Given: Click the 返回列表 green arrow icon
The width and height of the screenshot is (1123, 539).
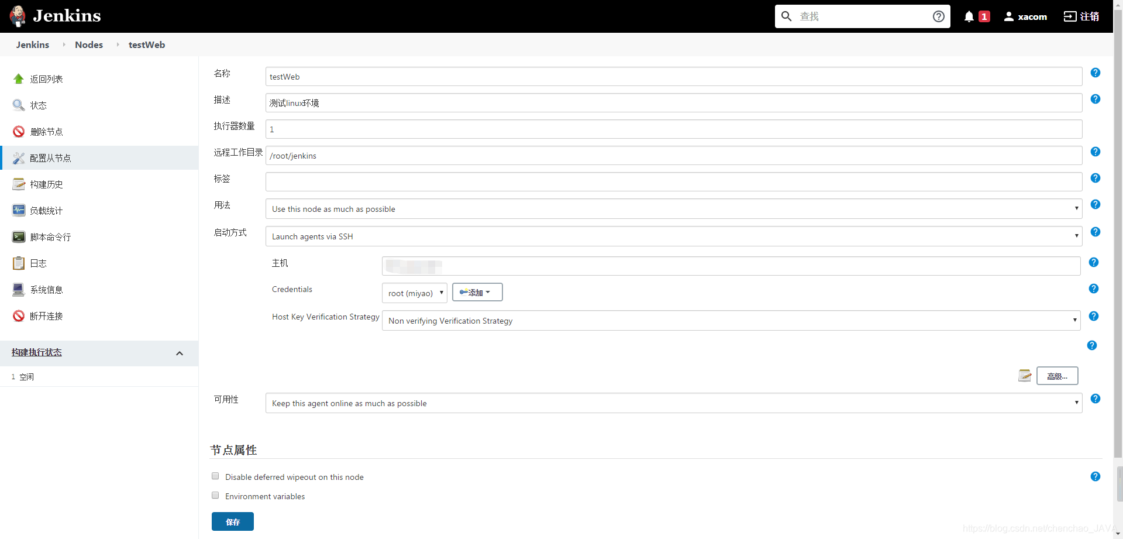Looking at the screenshot, I should click(19, 79).
